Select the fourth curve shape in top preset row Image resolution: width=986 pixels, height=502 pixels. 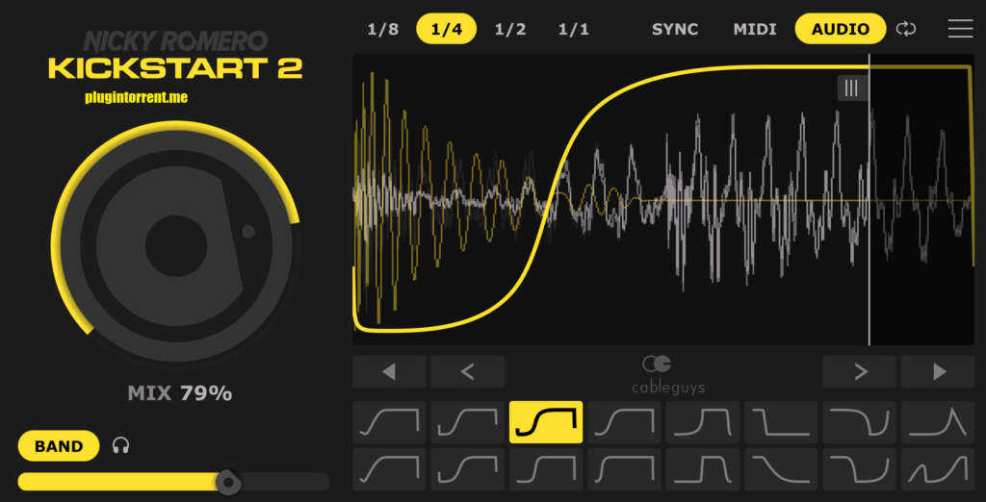click(x=624, y=422)
